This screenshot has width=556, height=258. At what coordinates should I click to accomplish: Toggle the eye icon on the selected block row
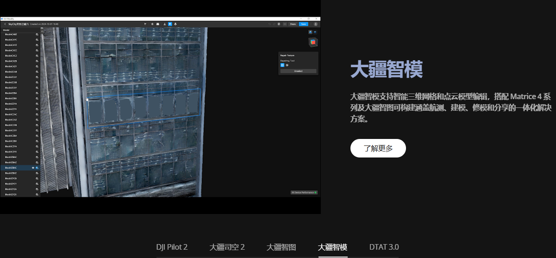(x=33, y=168)
